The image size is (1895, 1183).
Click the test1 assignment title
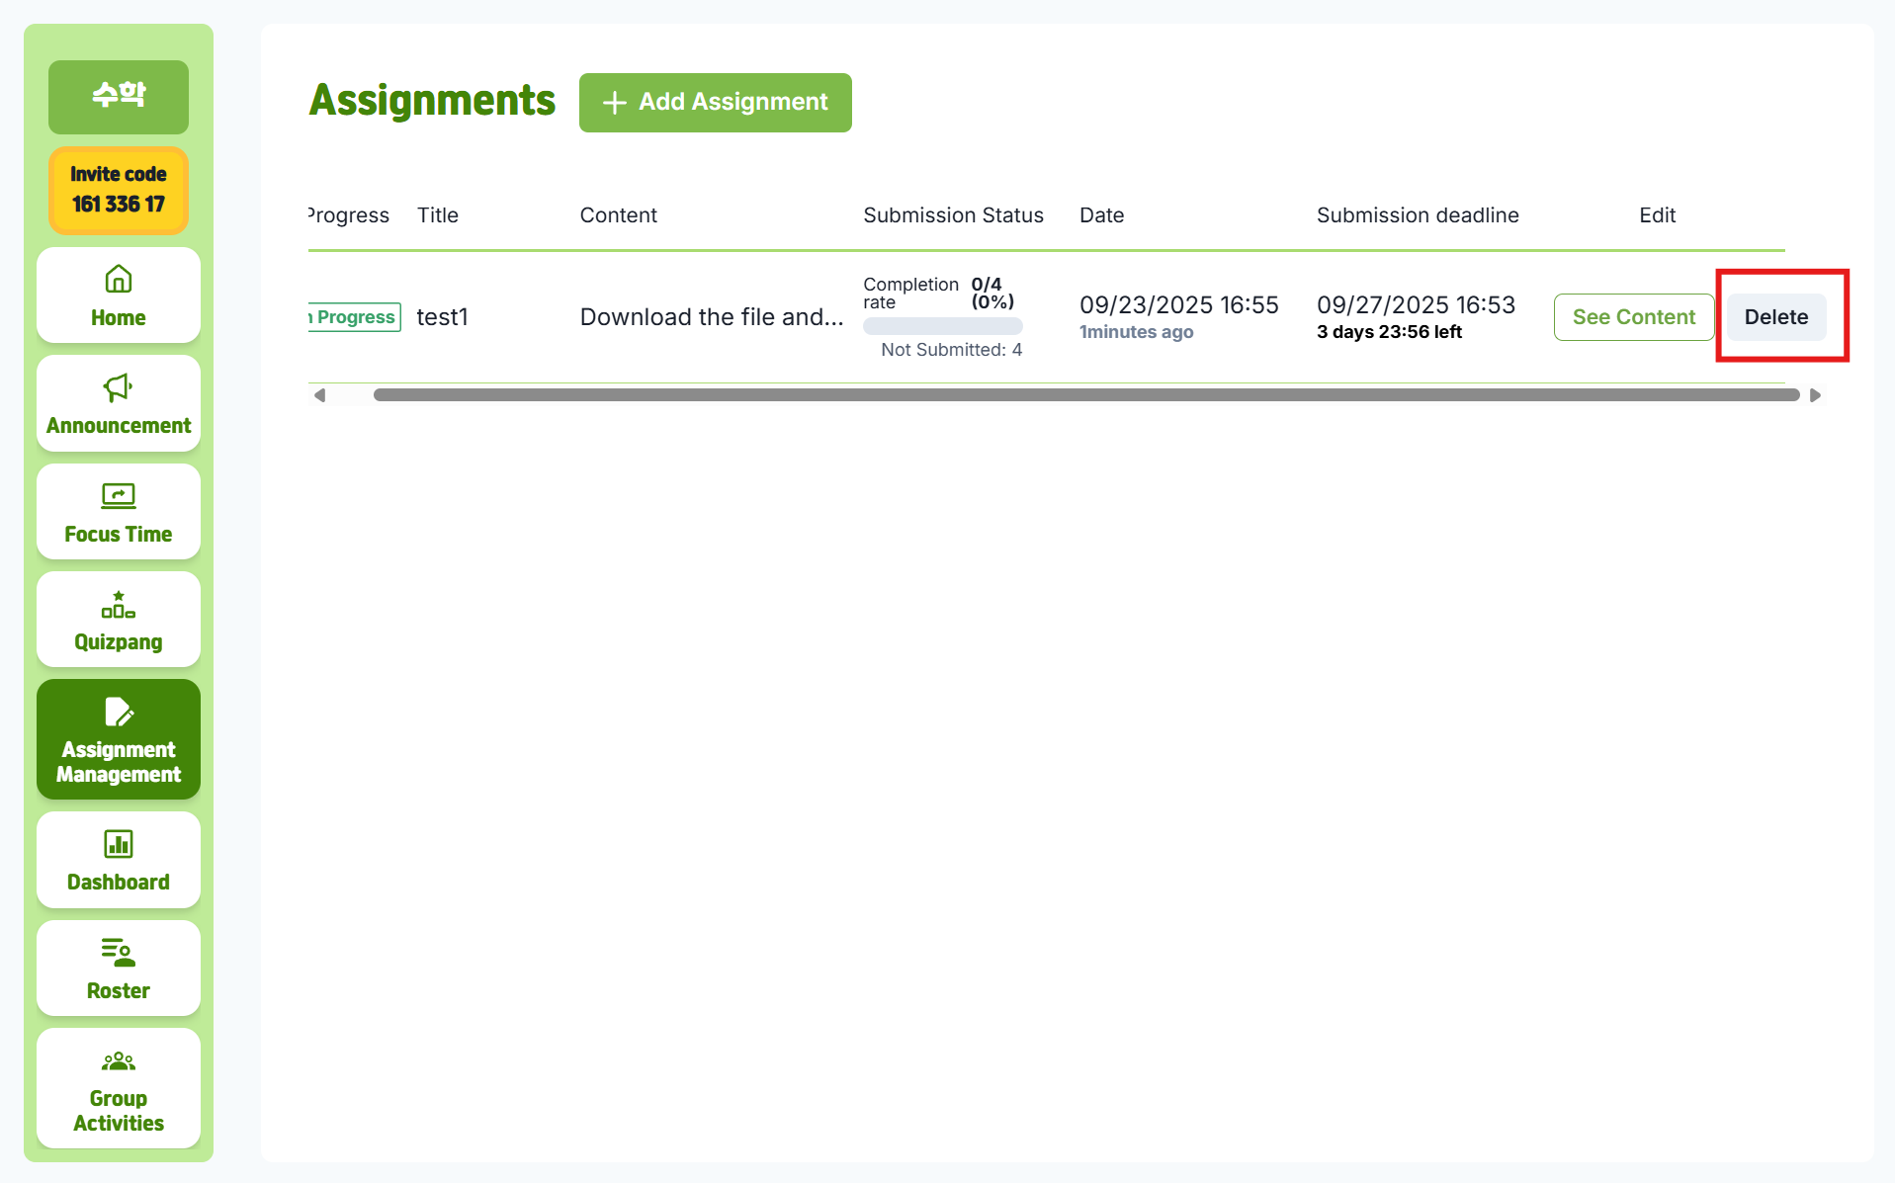point(442,317)
